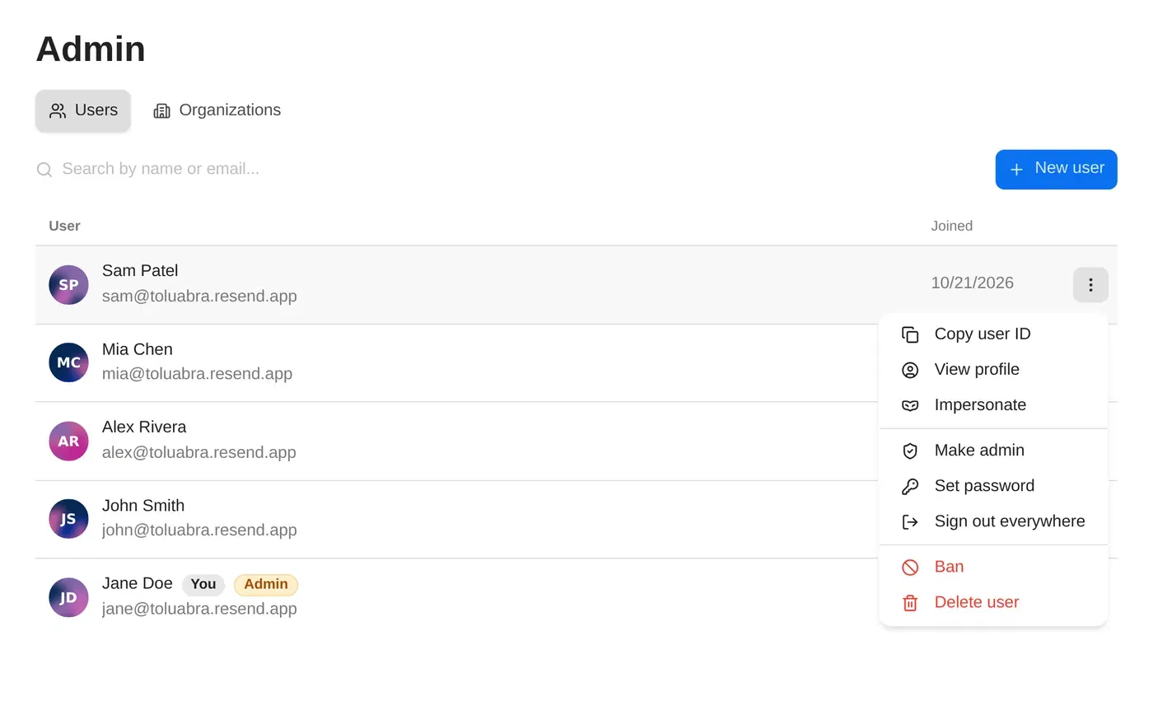
Task: Focus the Search by name or email field
Action: pos(507,169)
